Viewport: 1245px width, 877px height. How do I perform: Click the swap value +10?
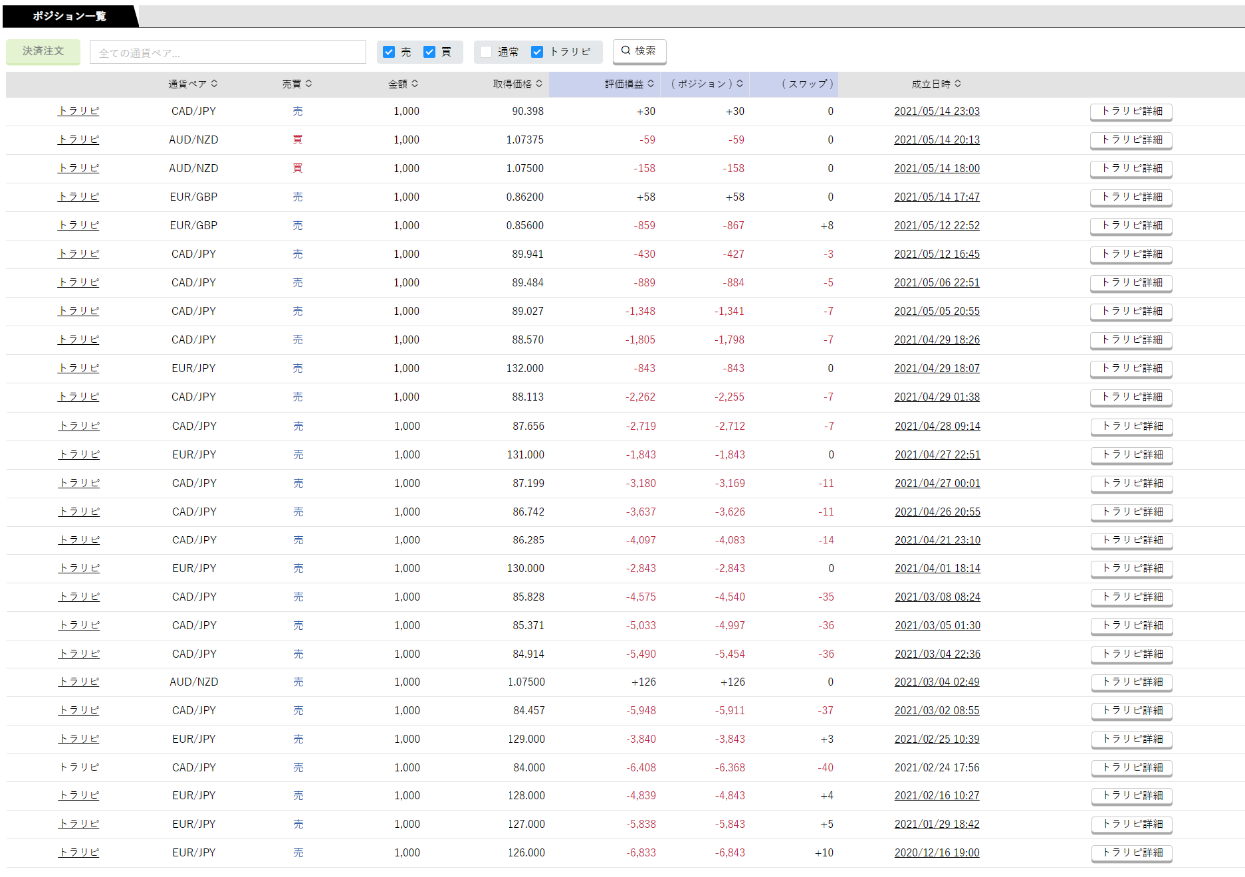tap(824, 853)
